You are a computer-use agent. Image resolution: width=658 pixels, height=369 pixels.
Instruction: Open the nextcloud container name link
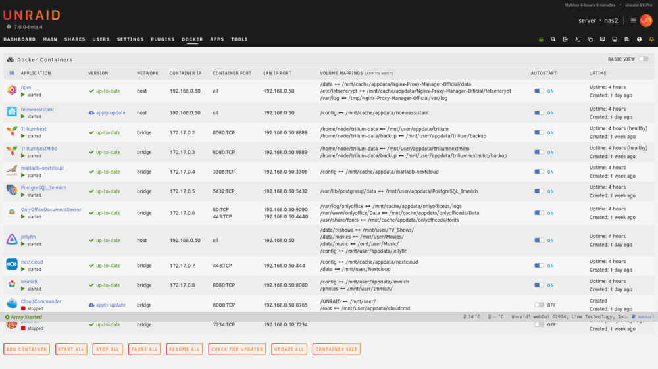point(32,262)
